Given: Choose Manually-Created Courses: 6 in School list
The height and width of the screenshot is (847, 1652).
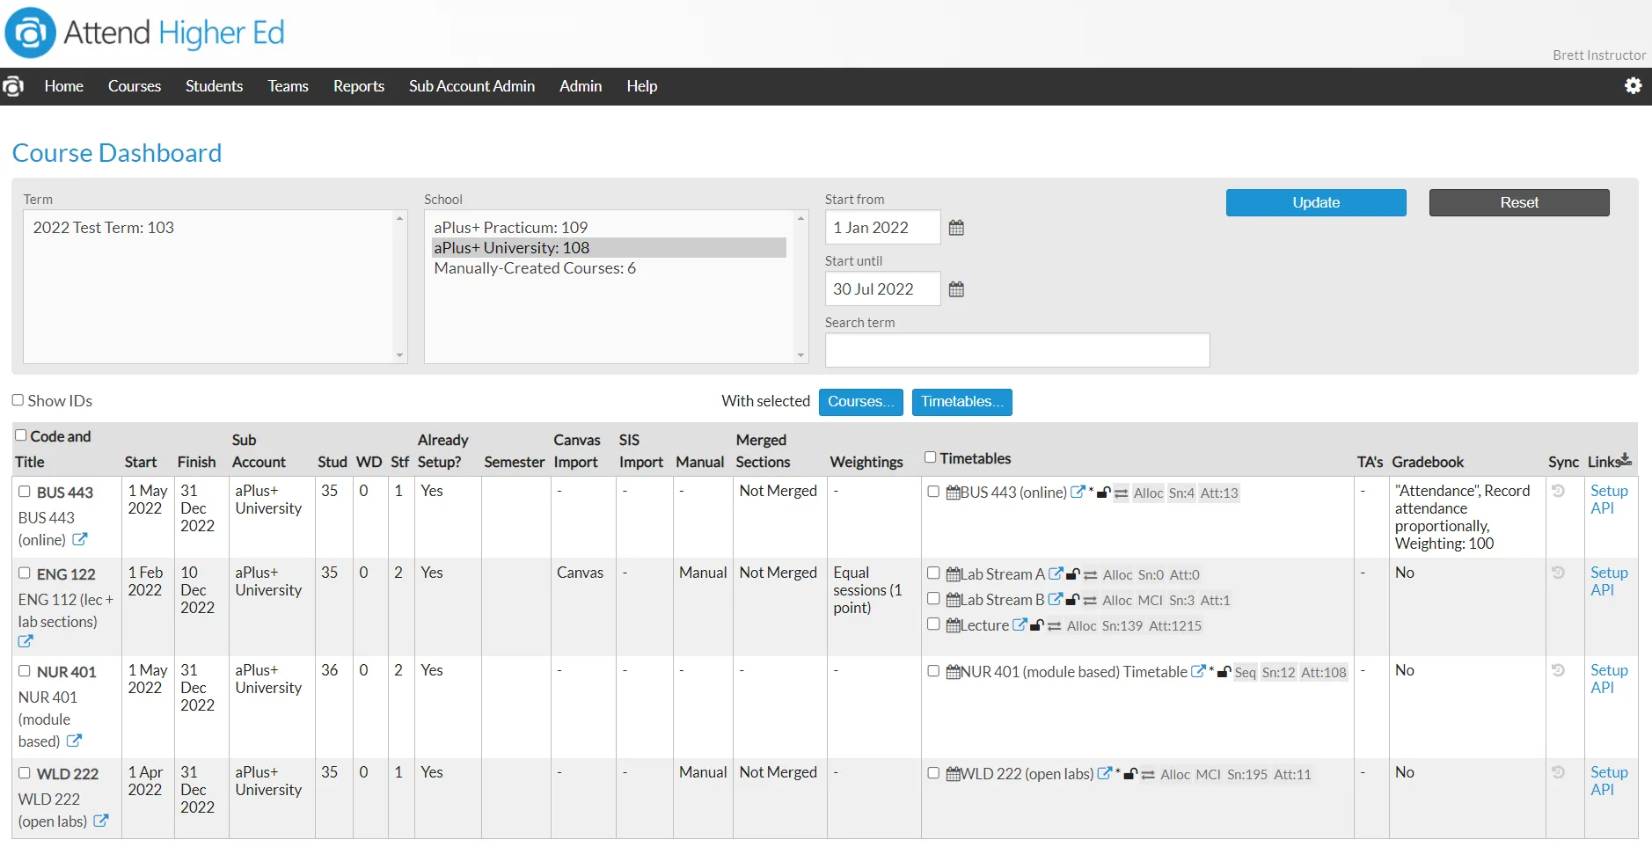Looking at the screenshot, I should click(609, 268).
